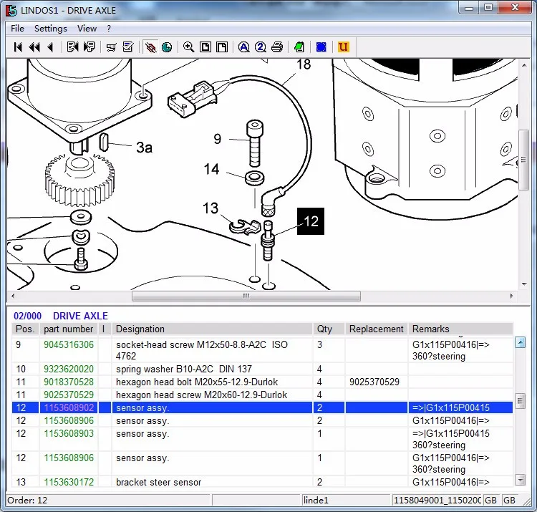Select highlighted part number 1153608902

tap(69, 408)
